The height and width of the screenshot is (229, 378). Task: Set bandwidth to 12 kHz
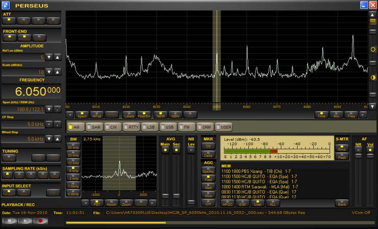click(x=73, y=162)
